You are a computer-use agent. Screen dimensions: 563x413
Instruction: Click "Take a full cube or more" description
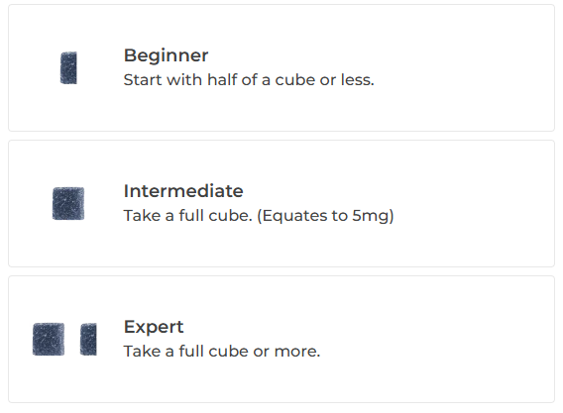[222, 351]
